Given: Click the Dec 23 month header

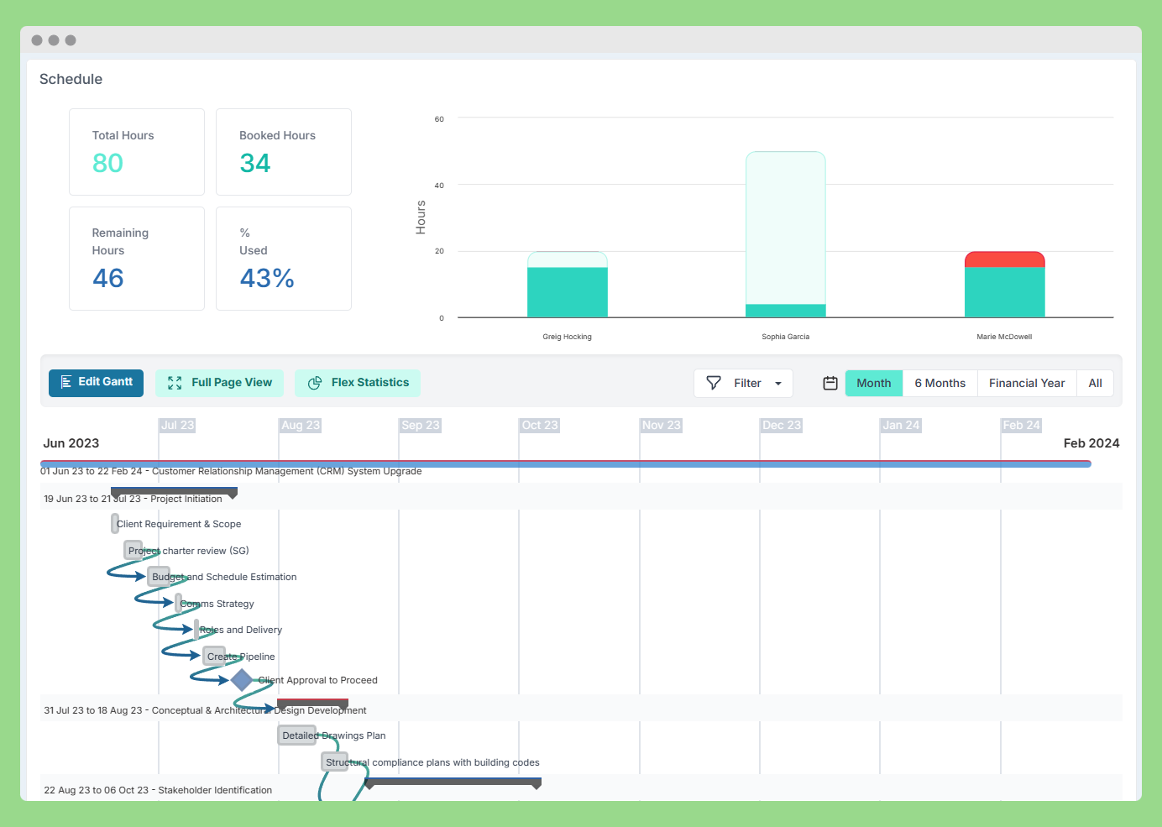Looking at the screenshot, I should click(782, 425).
